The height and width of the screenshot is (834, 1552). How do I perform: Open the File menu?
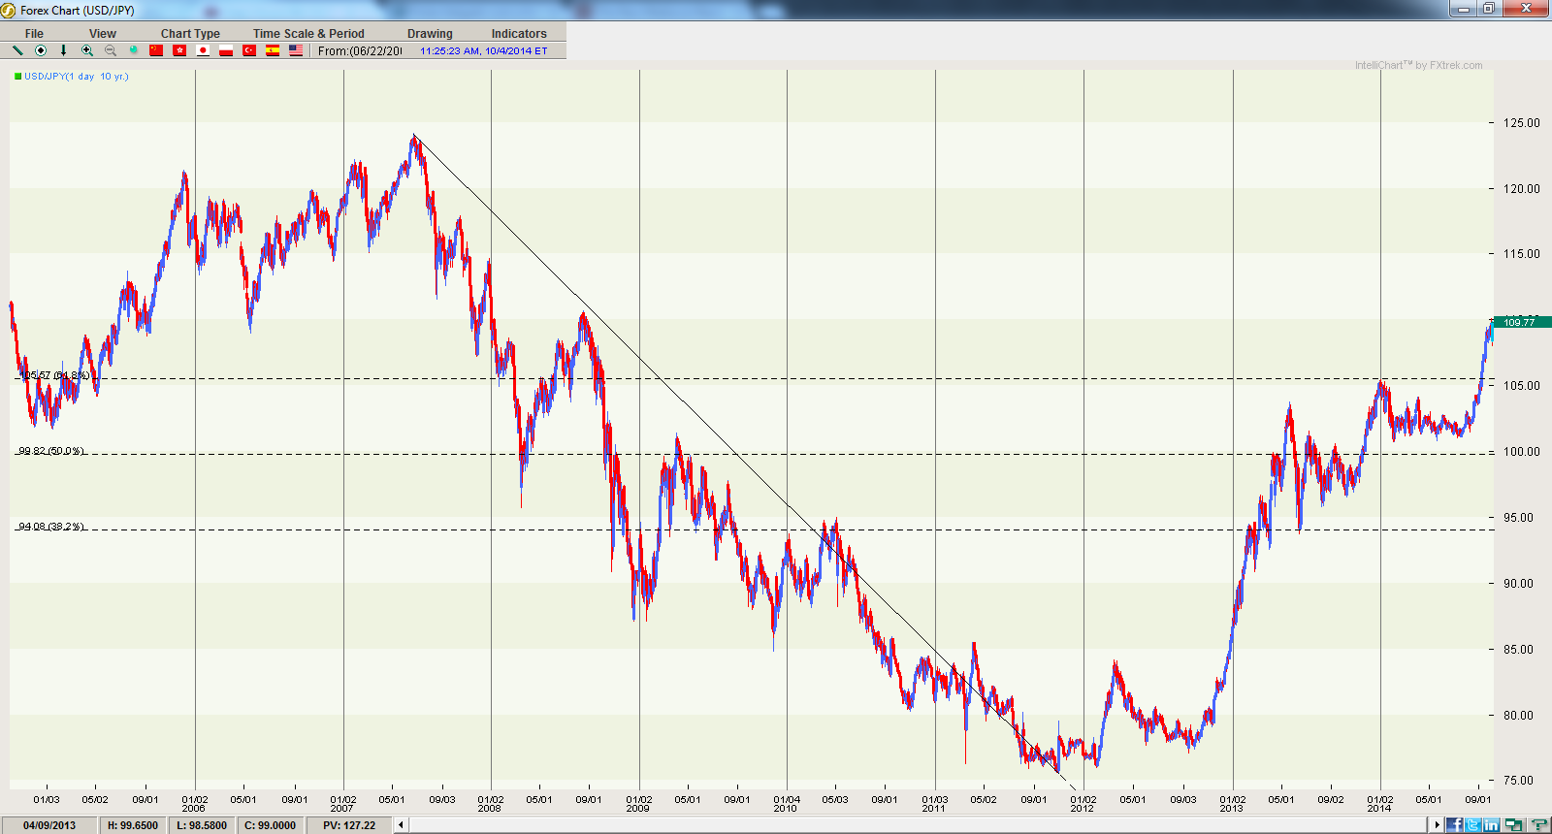(x=34, y=33)
